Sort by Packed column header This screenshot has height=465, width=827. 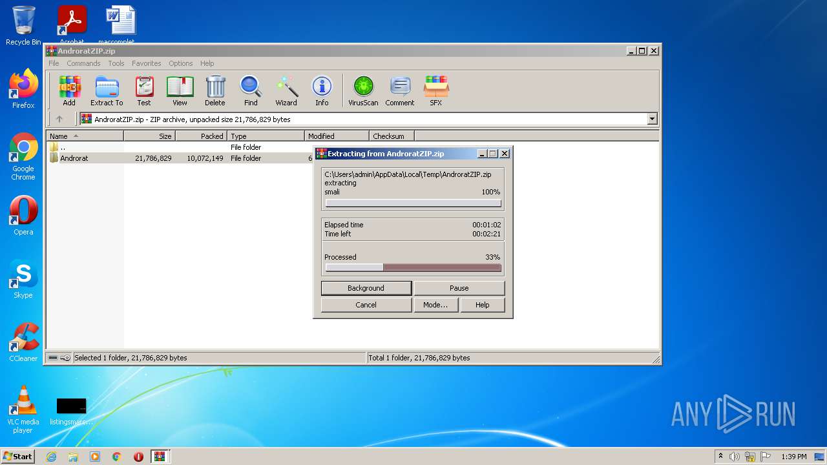click(201, 136)
